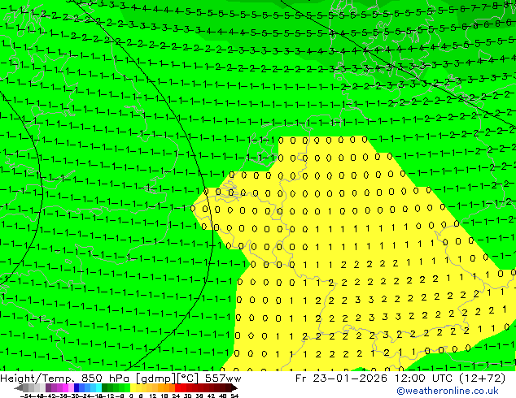Screen dimensions: 516x398
Task: Click the (12+72) forecast offset text
Action: pyautogui.click(x=482, y=379)
